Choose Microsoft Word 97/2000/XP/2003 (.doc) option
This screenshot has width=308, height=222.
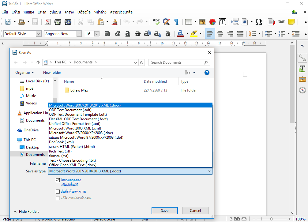130,133
